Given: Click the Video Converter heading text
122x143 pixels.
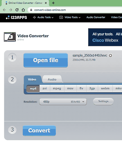Looking at the screenshot, I should pos(33,36).
